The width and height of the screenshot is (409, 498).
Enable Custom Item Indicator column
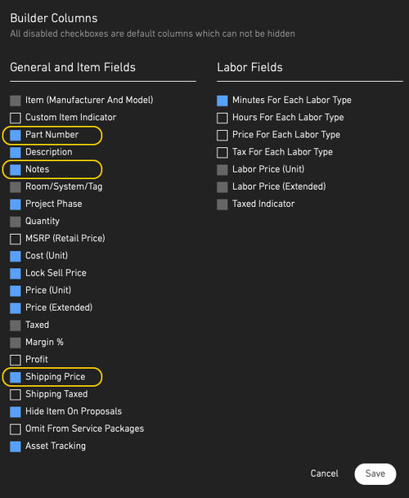16,118
